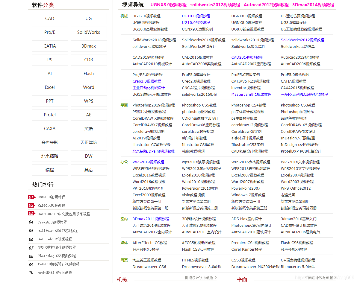Select the CAD category button
The image size is (357, 283).
[x=49, y=18]
